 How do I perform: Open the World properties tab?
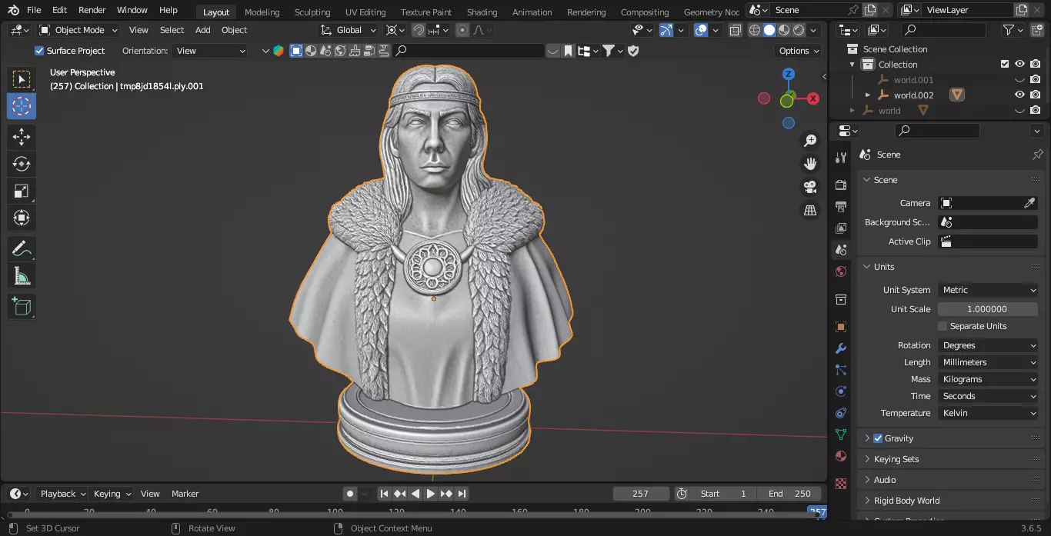tap(841, 271)
